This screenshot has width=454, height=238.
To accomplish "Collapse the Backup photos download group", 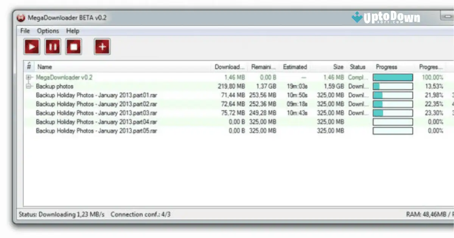I will click(30, 86).
